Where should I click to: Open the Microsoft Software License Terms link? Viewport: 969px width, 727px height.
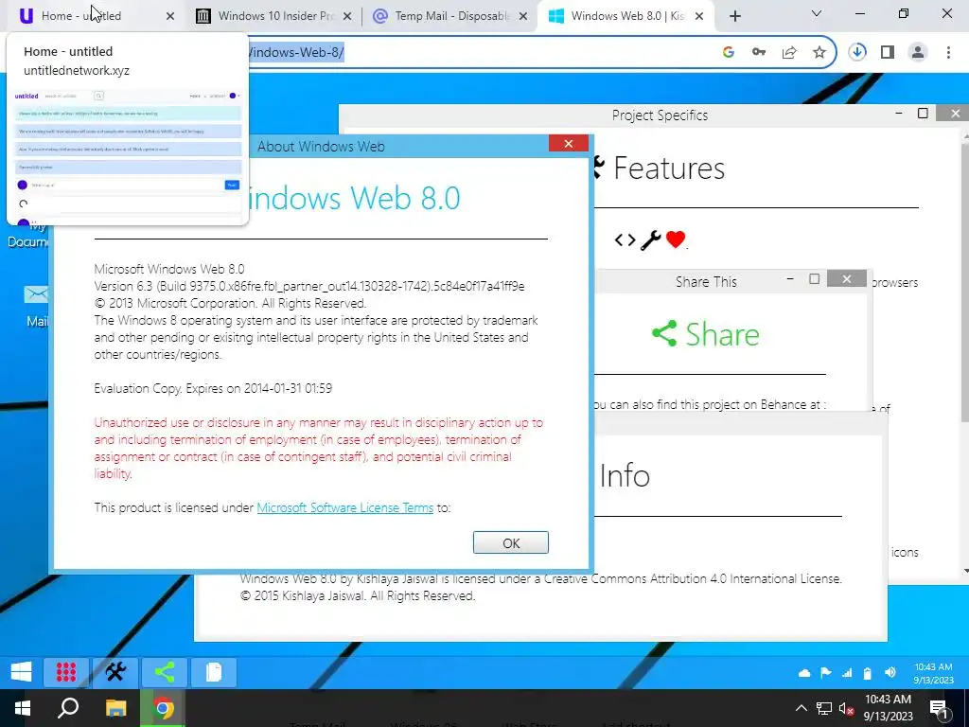[x=344, y=507]
